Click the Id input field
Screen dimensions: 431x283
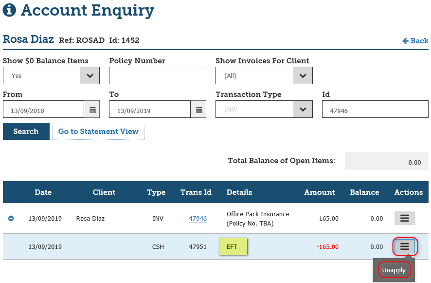click(375, 110)
